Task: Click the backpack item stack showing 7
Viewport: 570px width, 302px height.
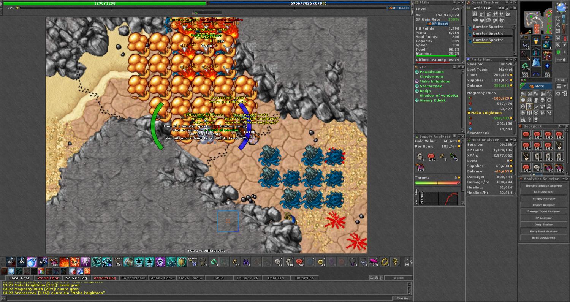Action: [x=526, y=134]
